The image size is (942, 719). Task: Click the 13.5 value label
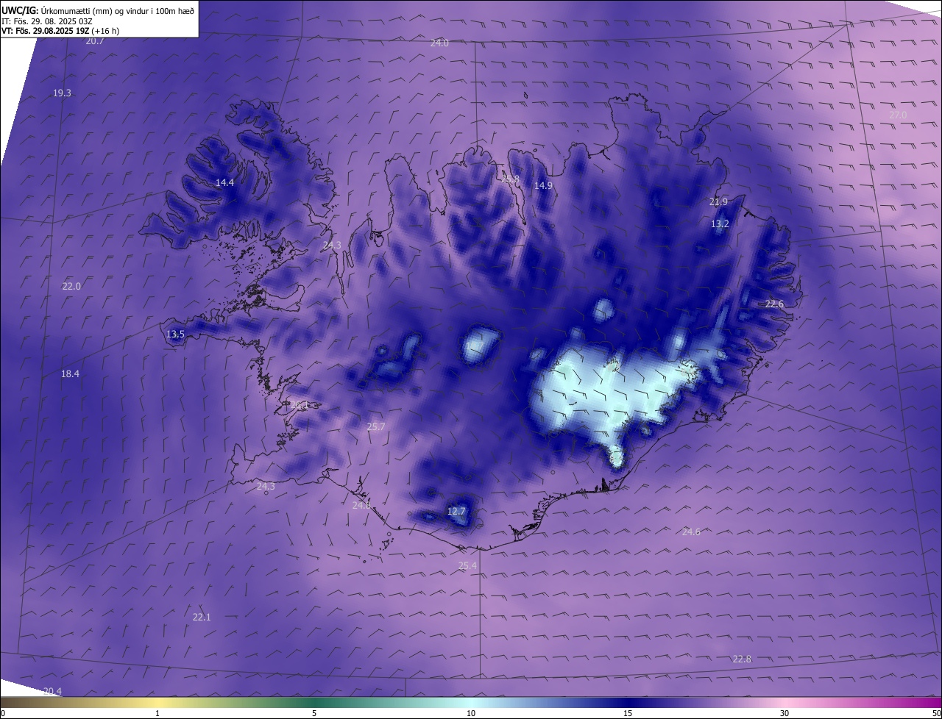(x=175, y=335)
